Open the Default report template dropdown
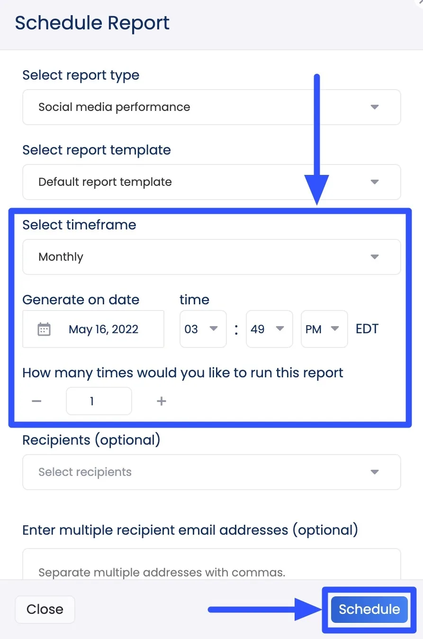 189,182
